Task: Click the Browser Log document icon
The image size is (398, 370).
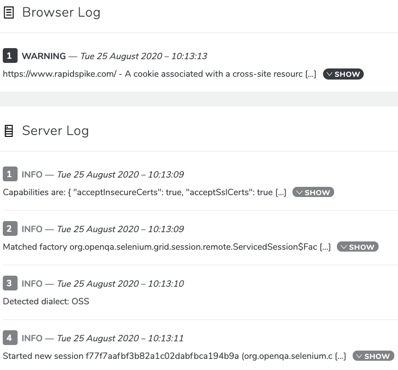Action: [x=9, y=12]
